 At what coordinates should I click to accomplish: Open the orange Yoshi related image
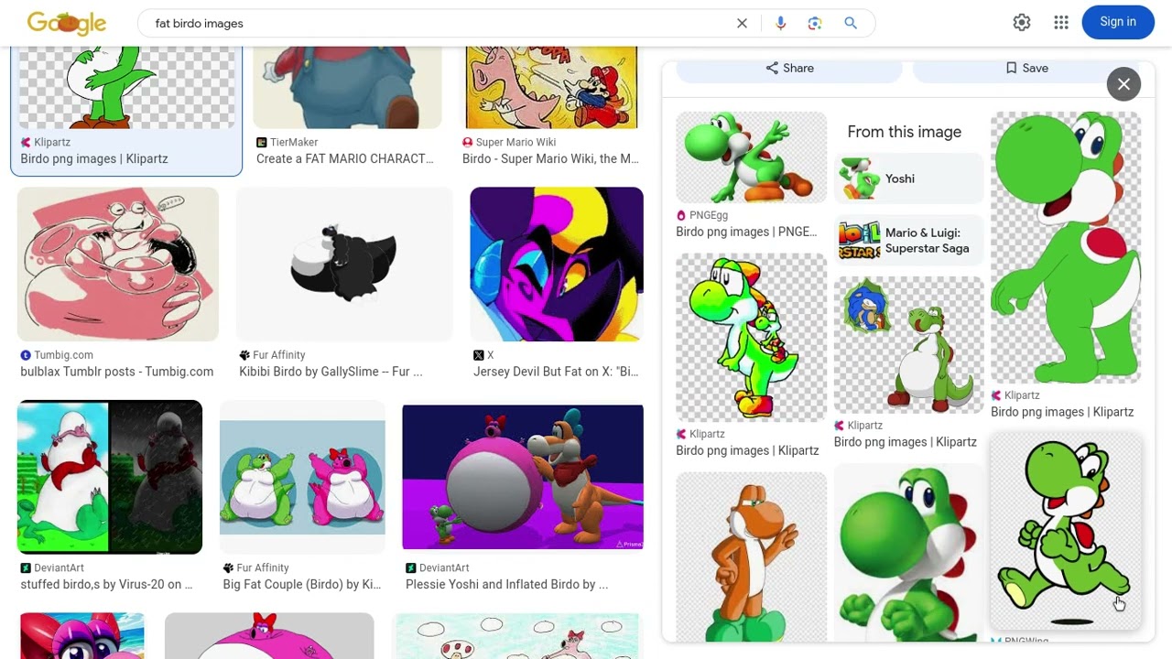click(751, 556)
